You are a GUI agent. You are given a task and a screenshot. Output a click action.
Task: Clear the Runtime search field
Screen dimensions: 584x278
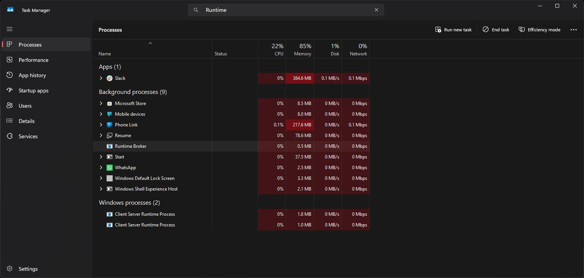click(376, 10)
